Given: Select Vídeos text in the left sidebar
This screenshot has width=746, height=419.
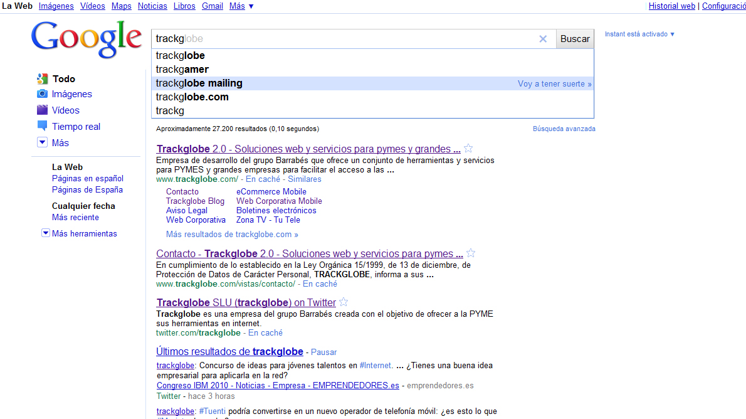Looking at the screenshot, I should click(66, 110).
